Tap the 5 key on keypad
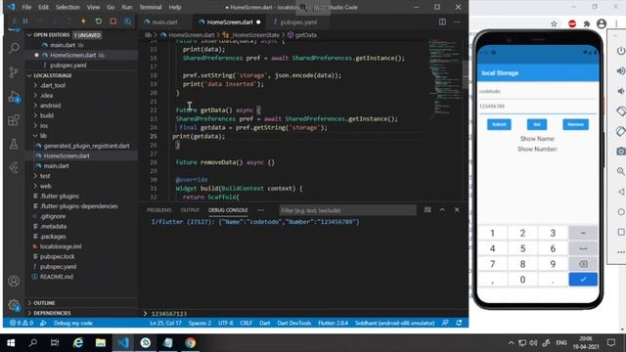The image size is (626, 352). [522, 248]
